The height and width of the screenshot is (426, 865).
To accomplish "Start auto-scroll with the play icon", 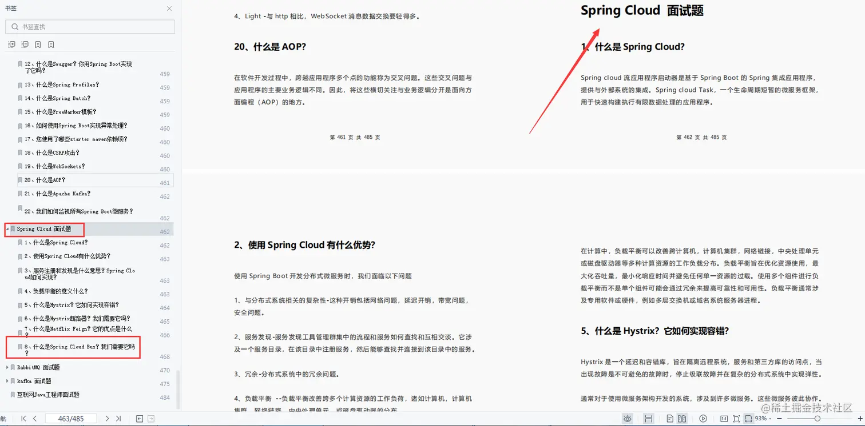I will 703,417.
